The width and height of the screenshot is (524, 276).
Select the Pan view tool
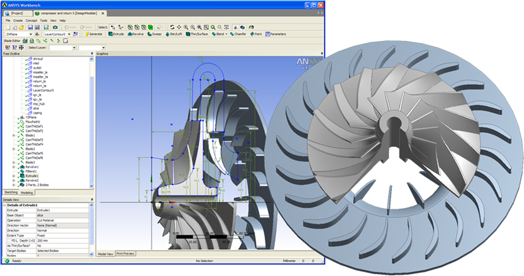179,27
